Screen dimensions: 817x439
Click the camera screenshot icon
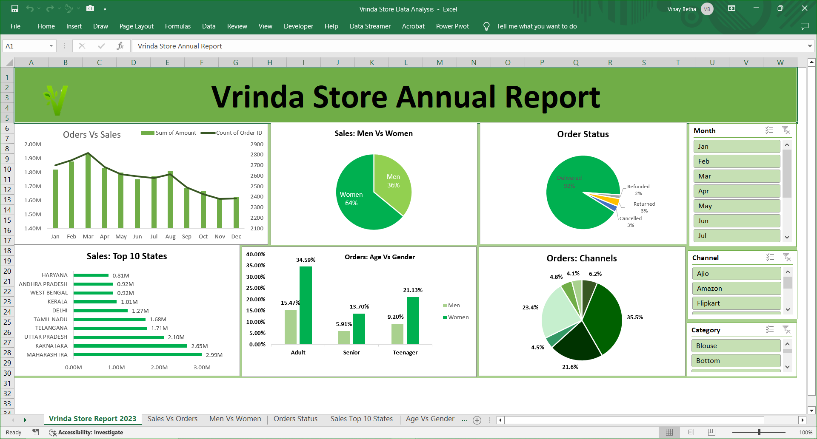90,8
